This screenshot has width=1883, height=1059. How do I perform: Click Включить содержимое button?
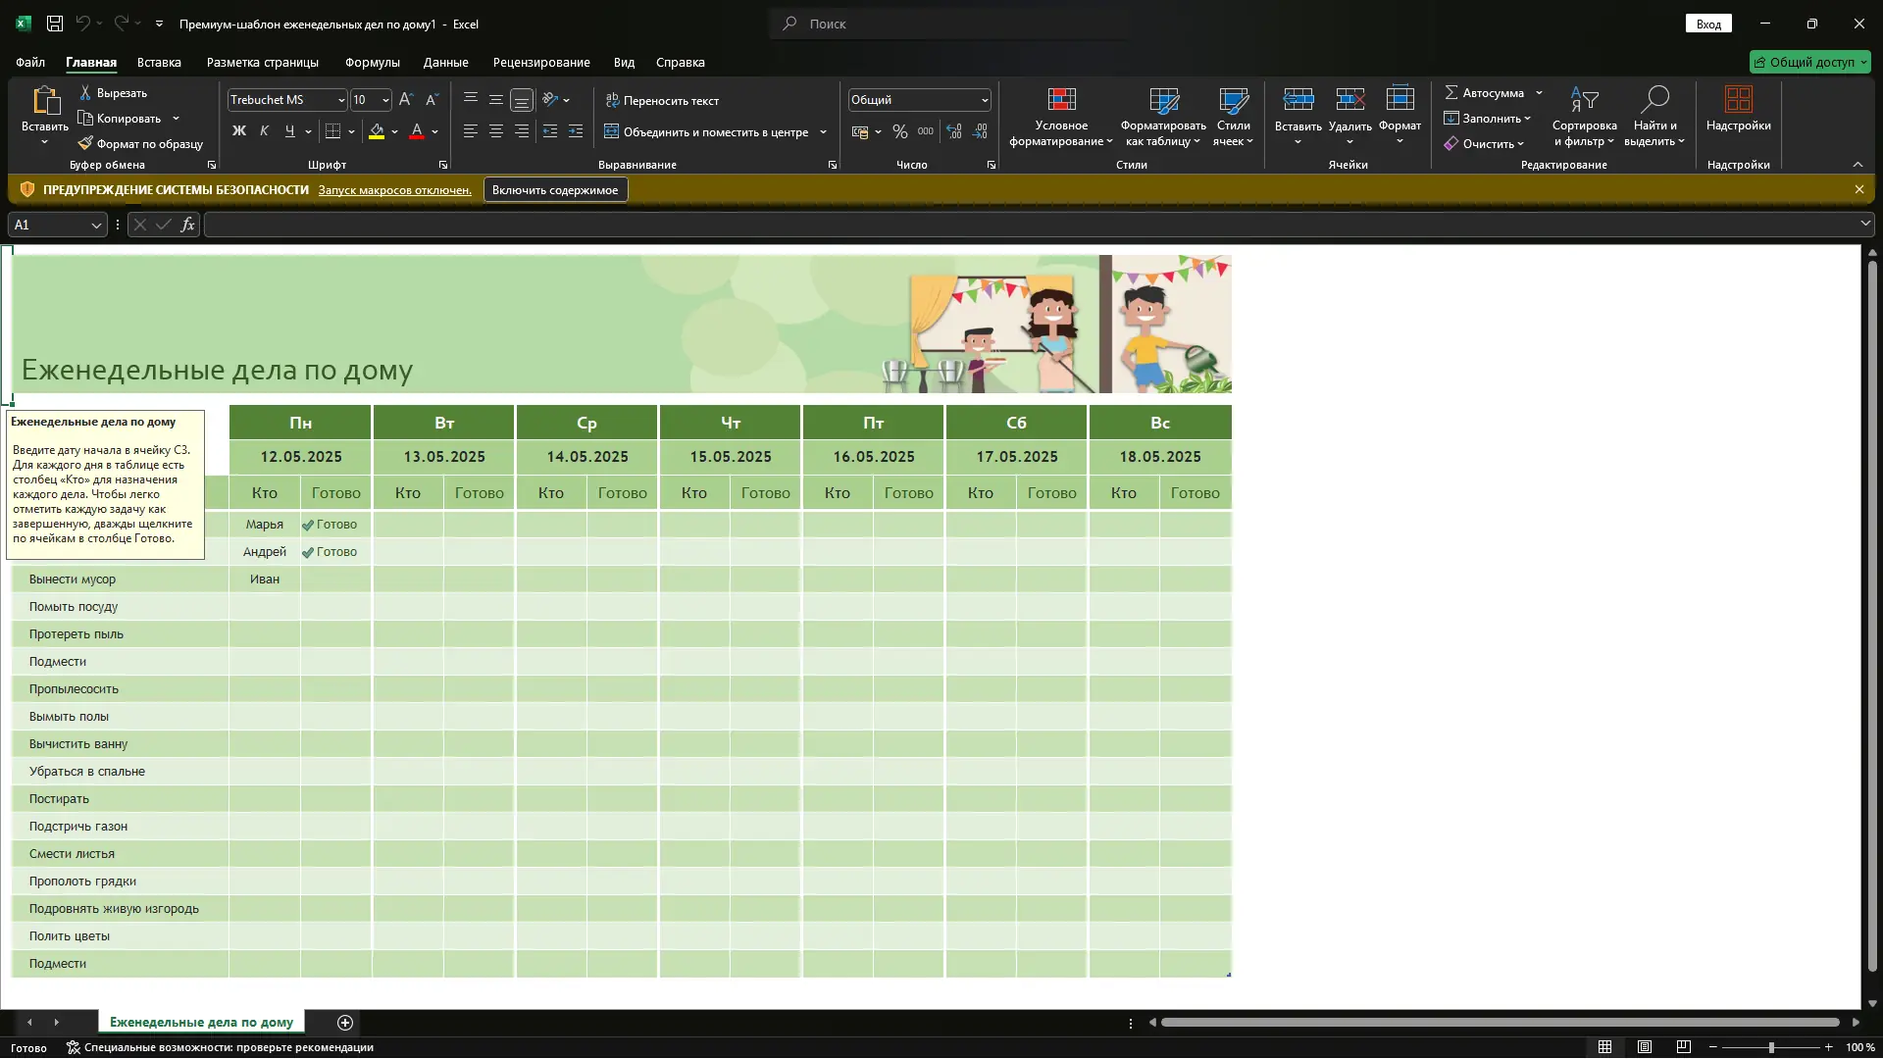(x=555, y=190)
